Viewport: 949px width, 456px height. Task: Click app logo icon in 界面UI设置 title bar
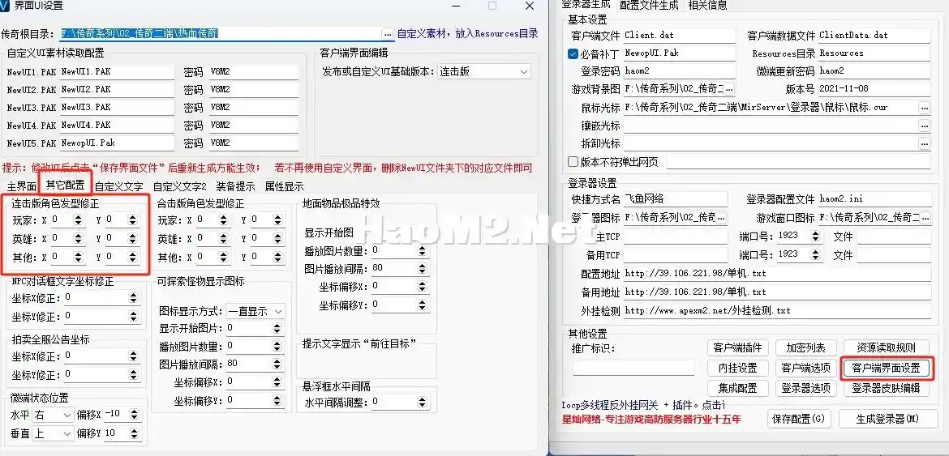click(x=6, y=6)
